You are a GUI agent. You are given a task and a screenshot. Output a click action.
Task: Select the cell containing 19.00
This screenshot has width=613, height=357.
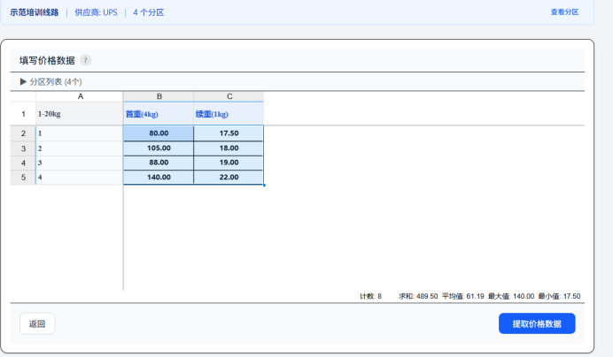(x=229, y=163)
